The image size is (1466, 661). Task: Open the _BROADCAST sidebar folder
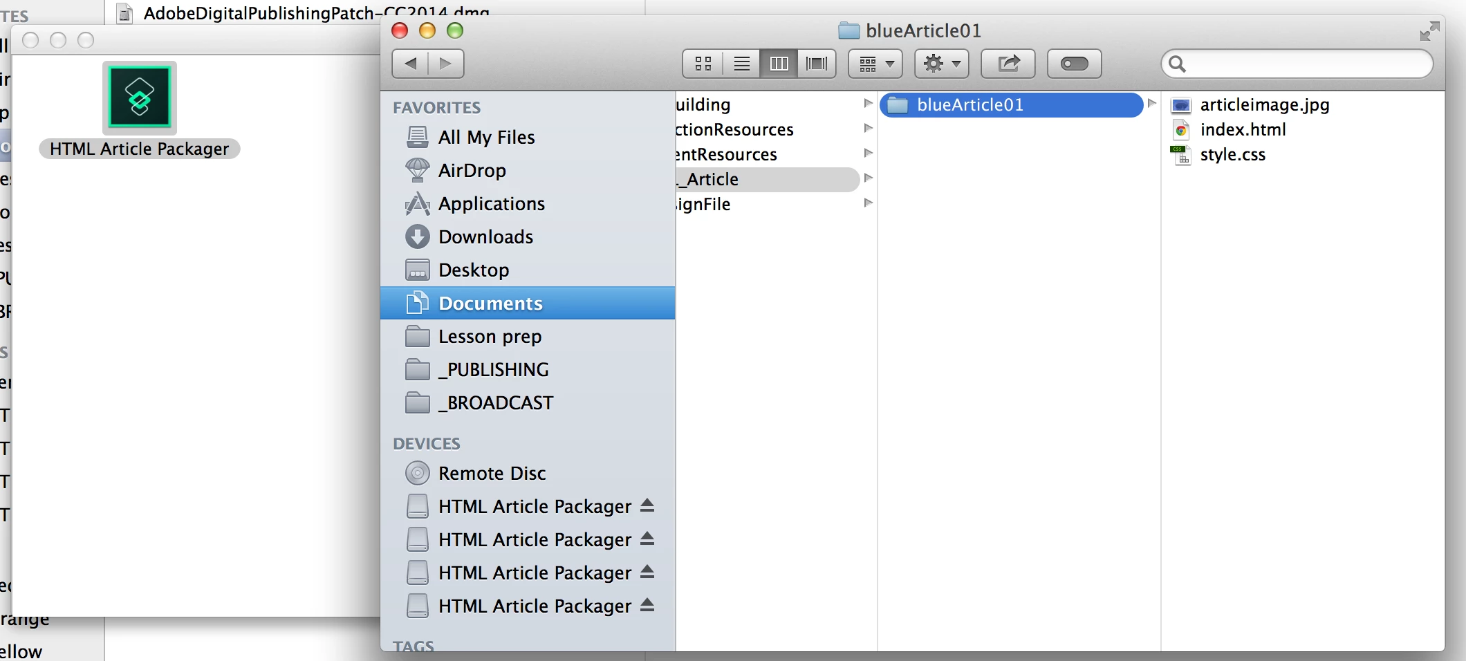coord(528,402)
